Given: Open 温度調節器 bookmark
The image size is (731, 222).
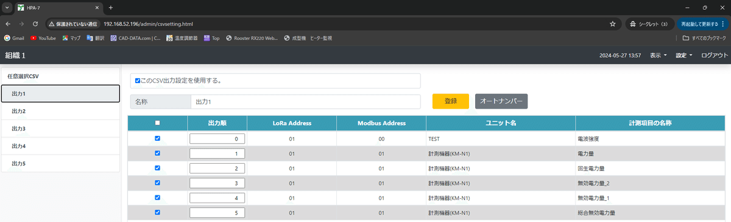Looking at the screenshot, I should click(182, 38).
